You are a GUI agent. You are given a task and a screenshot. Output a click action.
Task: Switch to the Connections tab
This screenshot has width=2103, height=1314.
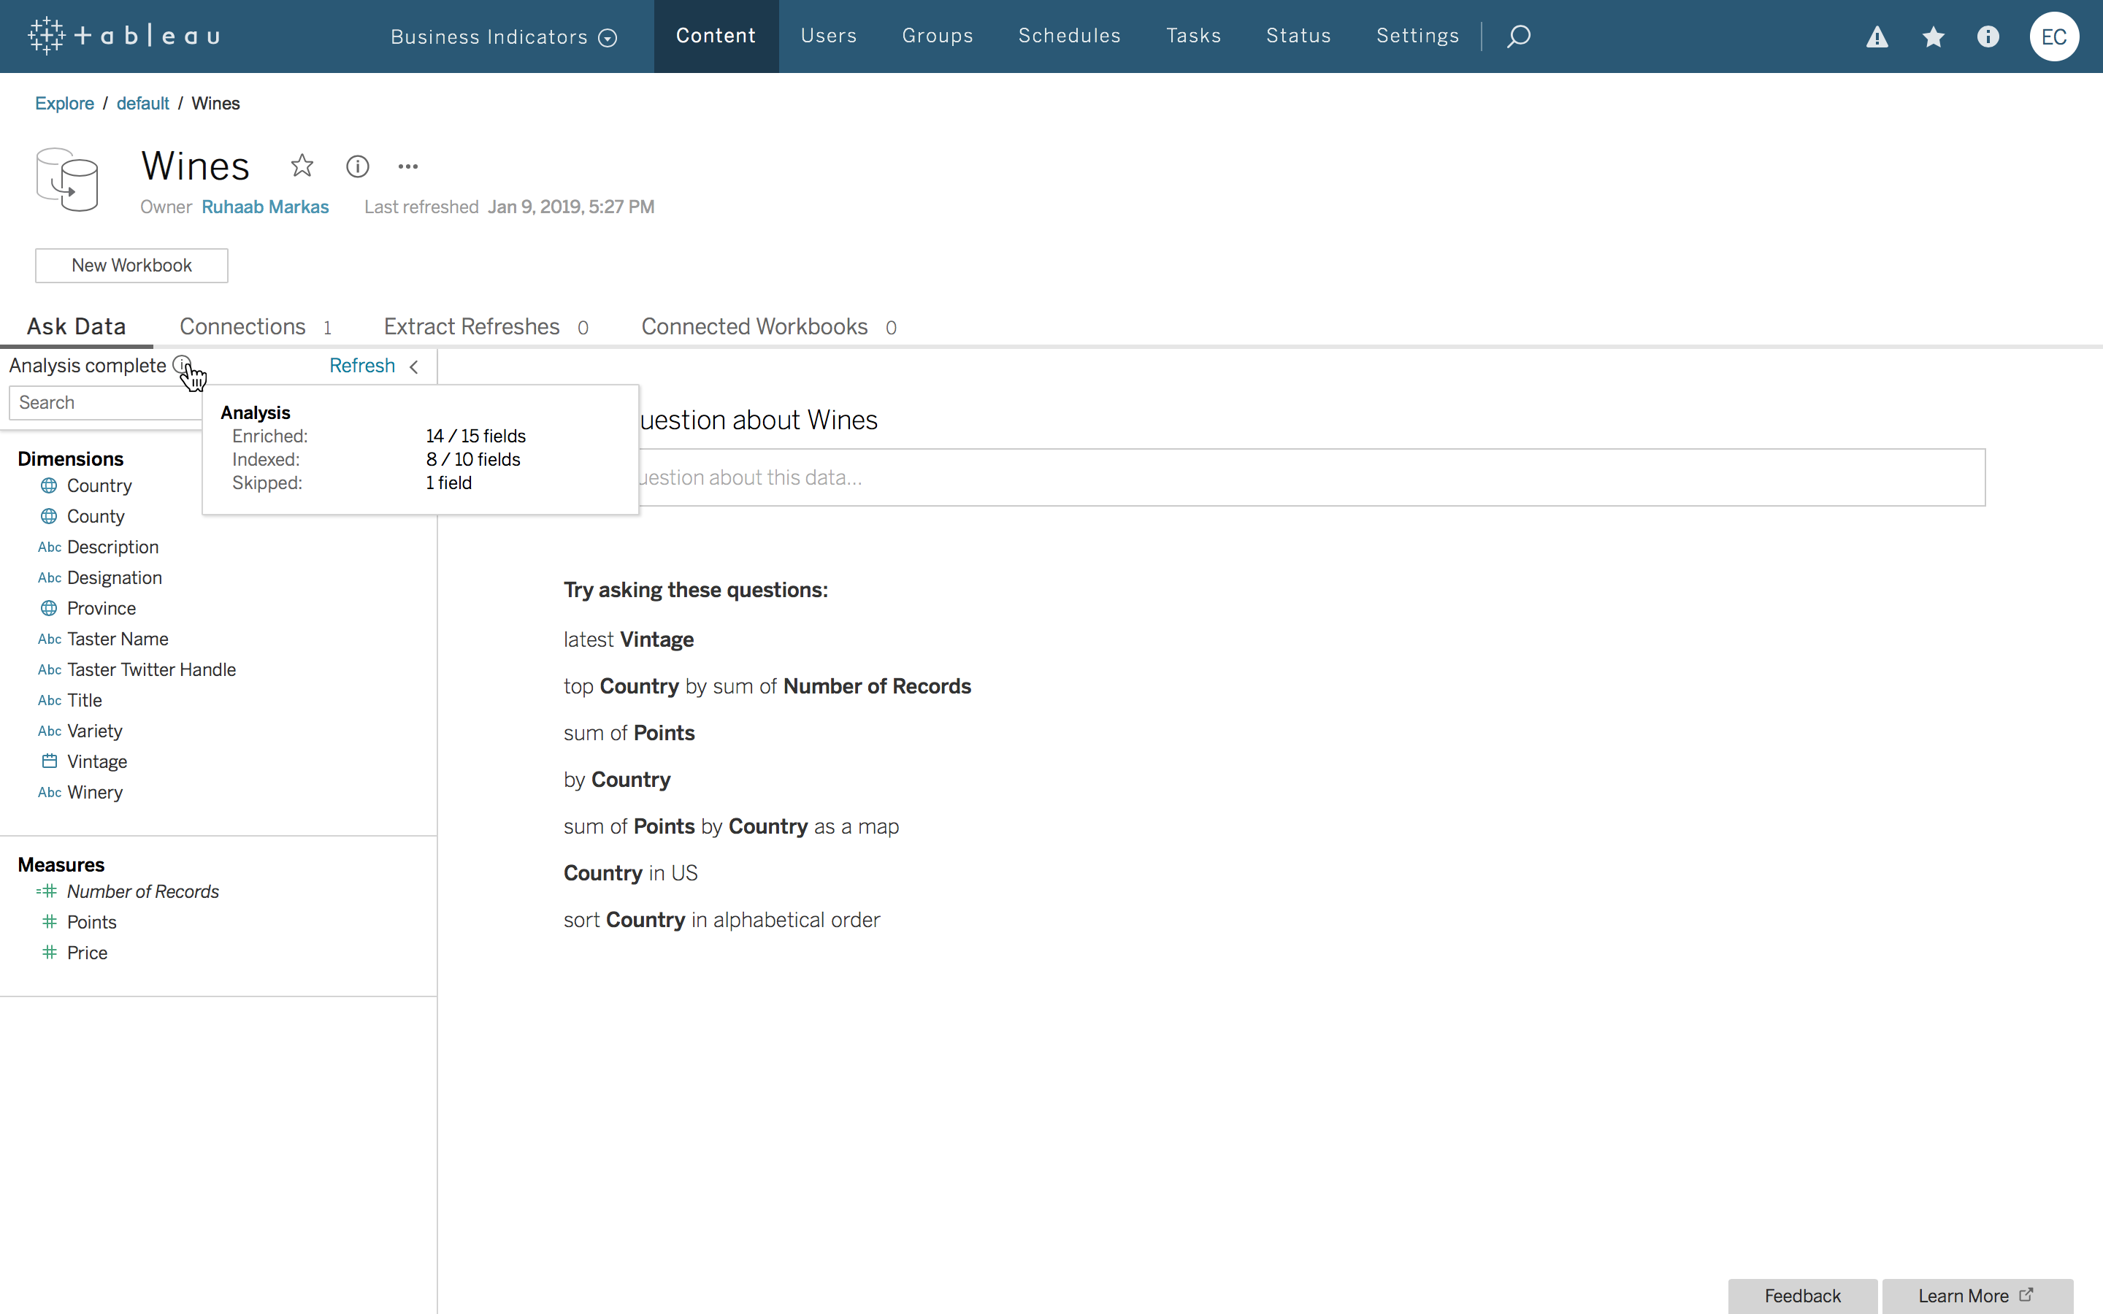256,327
